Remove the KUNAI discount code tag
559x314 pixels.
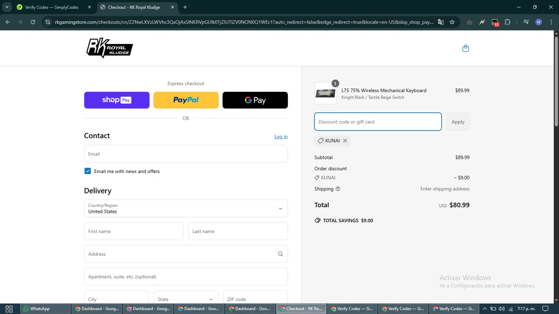(x=345, y=141)
